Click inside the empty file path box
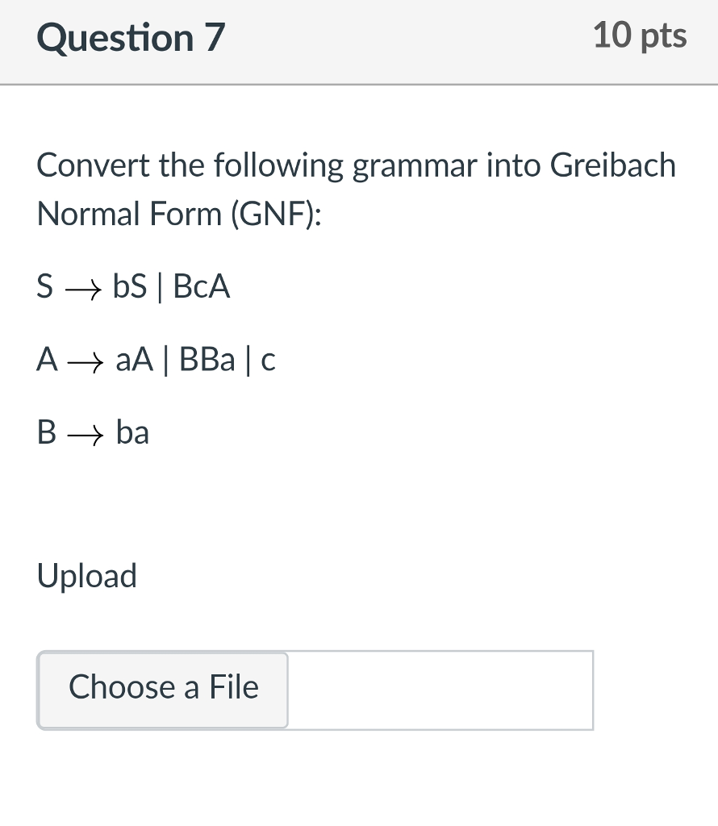Viewport: 718px width, 826px height. click(x=440, y=690)
